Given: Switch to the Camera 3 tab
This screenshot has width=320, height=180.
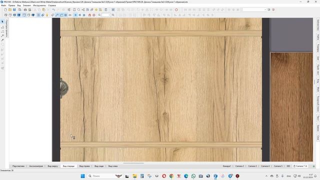Looking at the screenshot, I should tap(252, 166).
